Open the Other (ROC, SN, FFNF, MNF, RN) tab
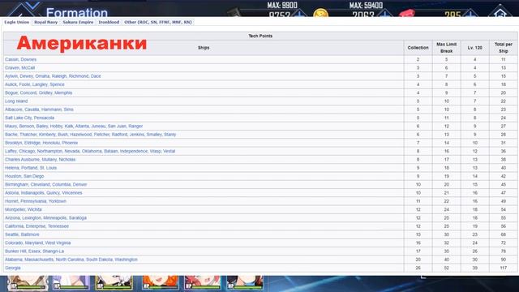The width and height of the screenshot is (519, 292). coord(158,22)
